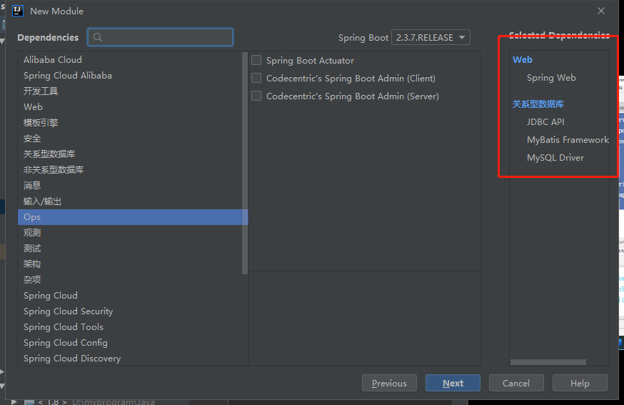Select the 测试 category
The width and height of the screenshot is (624, 405).
pyautogui.click(x=130, y=249)
